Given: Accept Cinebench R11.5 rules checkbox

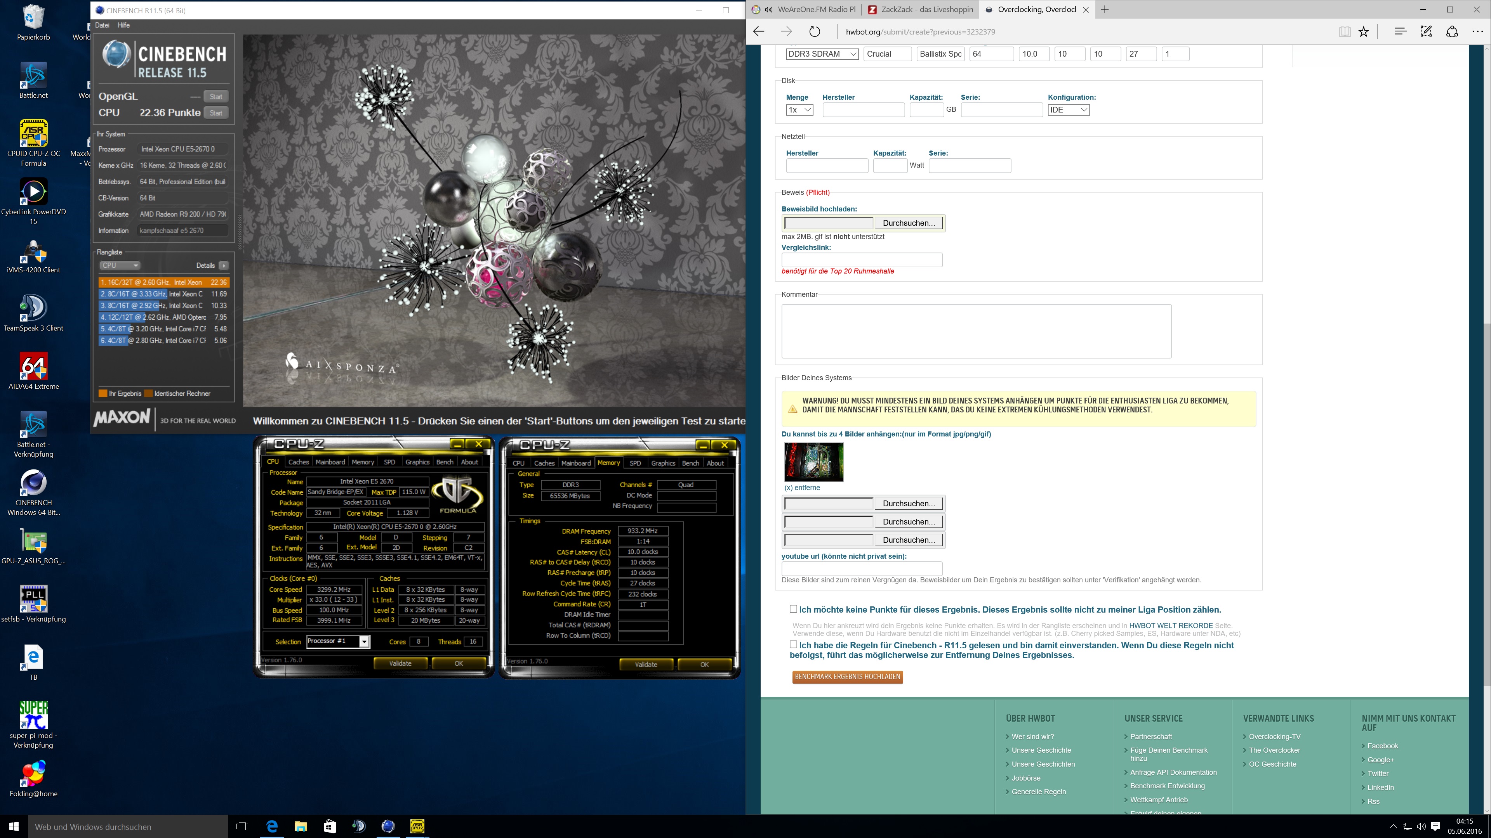Looking at the screenshot, I should 794,644.
